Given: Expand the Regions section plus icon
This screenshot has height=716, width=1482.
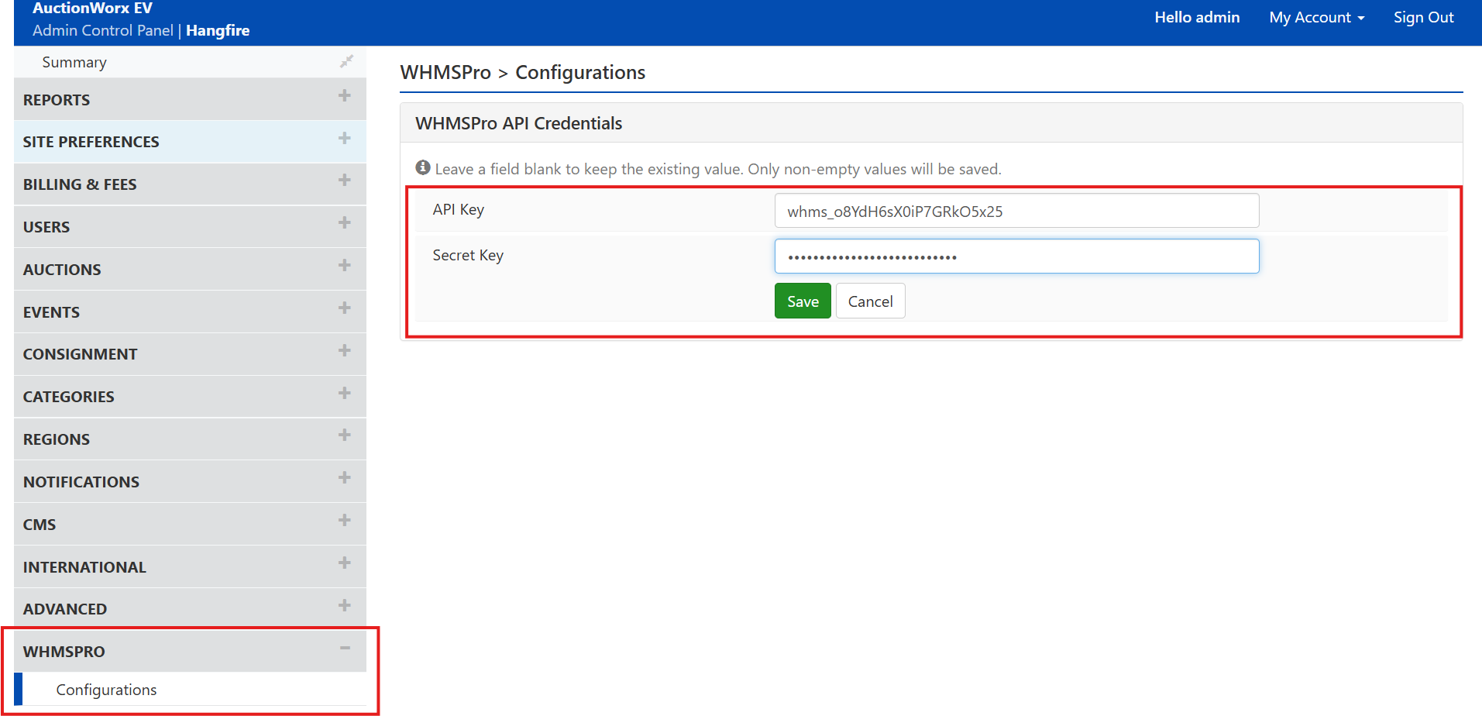Looking at the screenshot, I should point(345,435).
